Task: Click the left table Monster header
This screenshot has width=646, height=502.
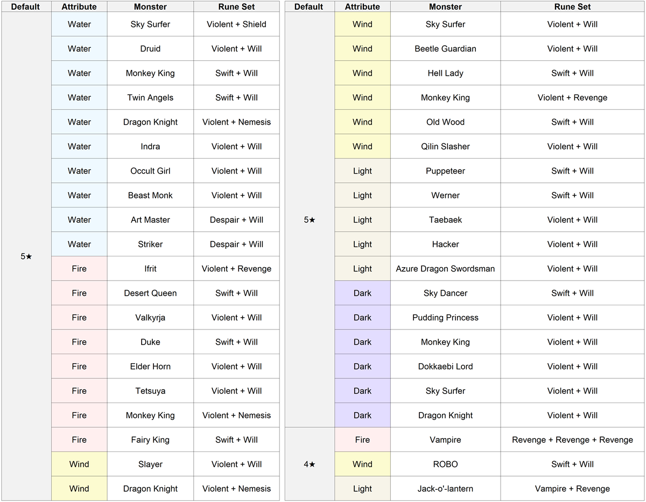Action: coord(150,6)
